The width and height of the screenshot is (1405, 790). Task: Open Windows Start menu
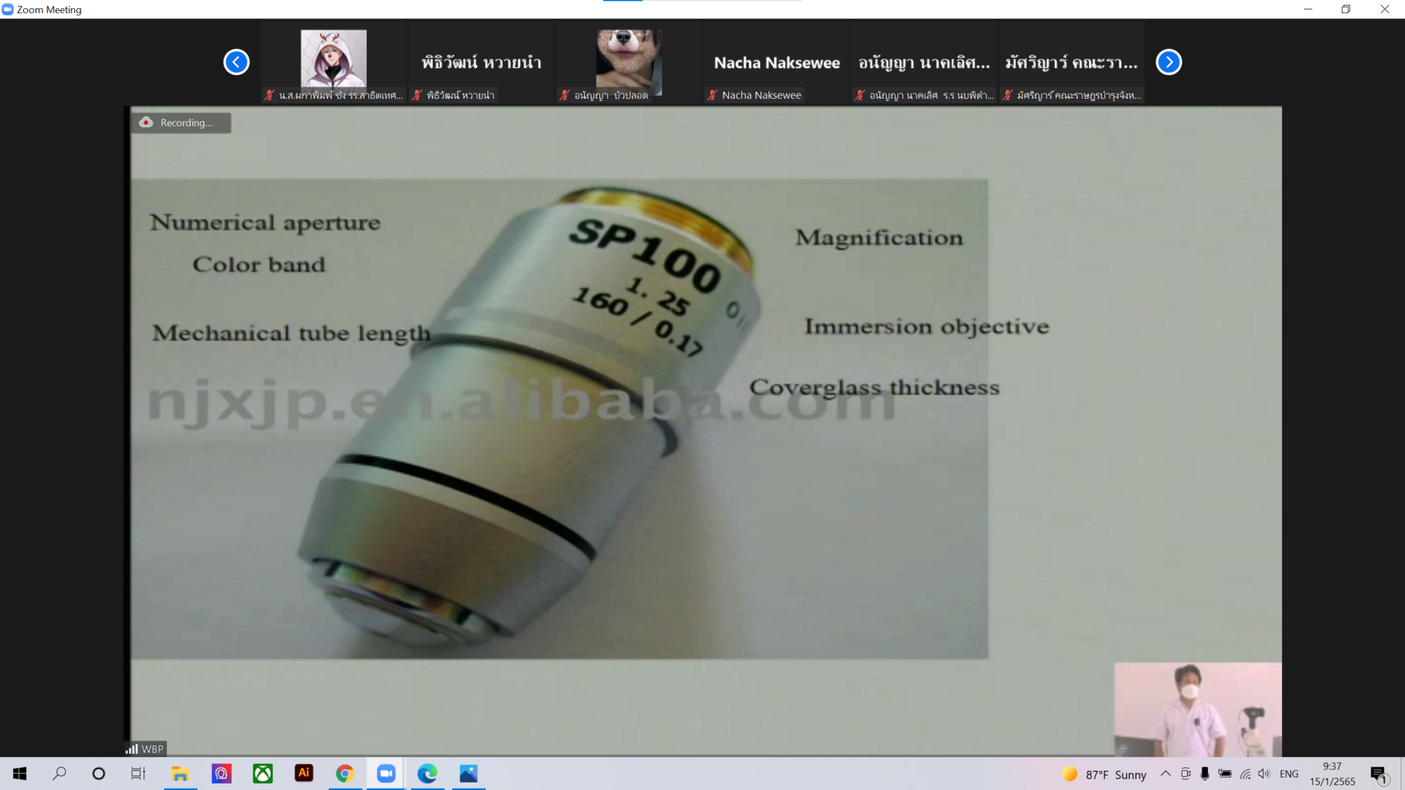point(20,773)
